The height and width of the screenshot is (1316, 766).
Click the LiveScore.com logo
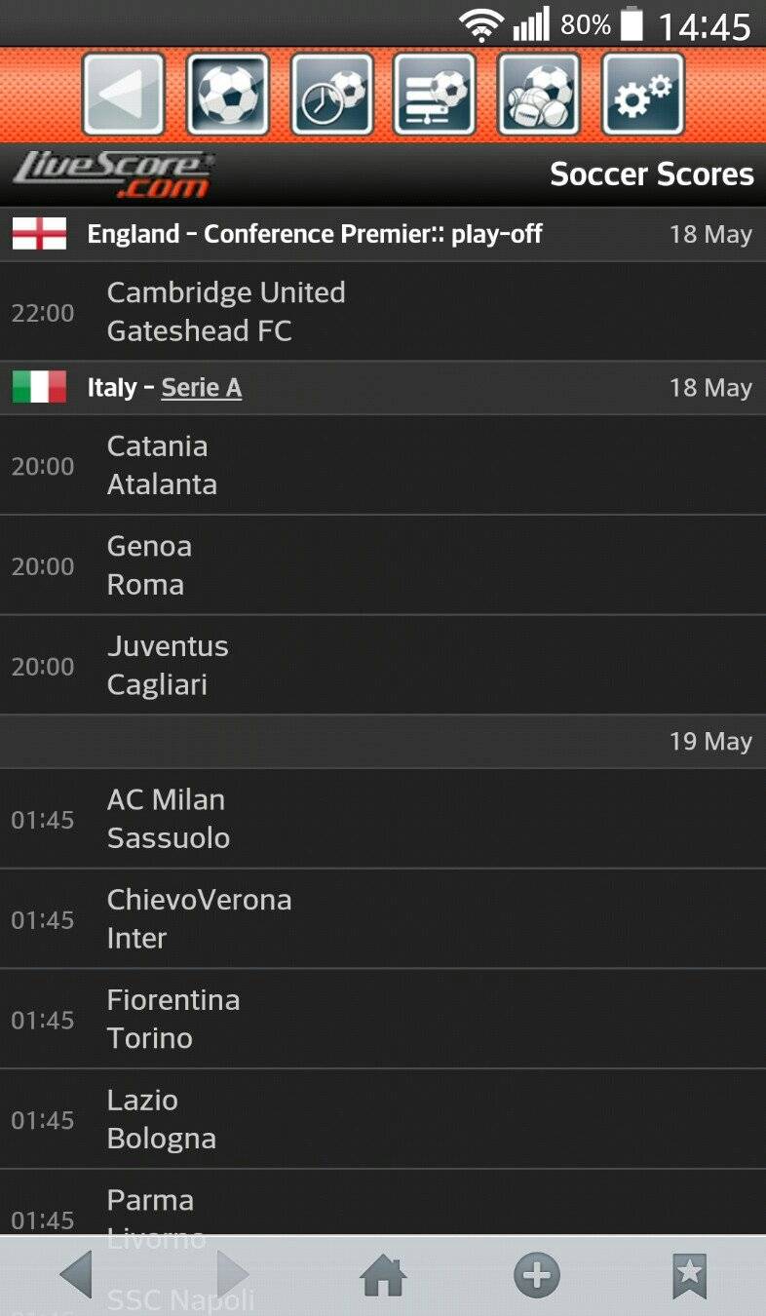point(113,174)
